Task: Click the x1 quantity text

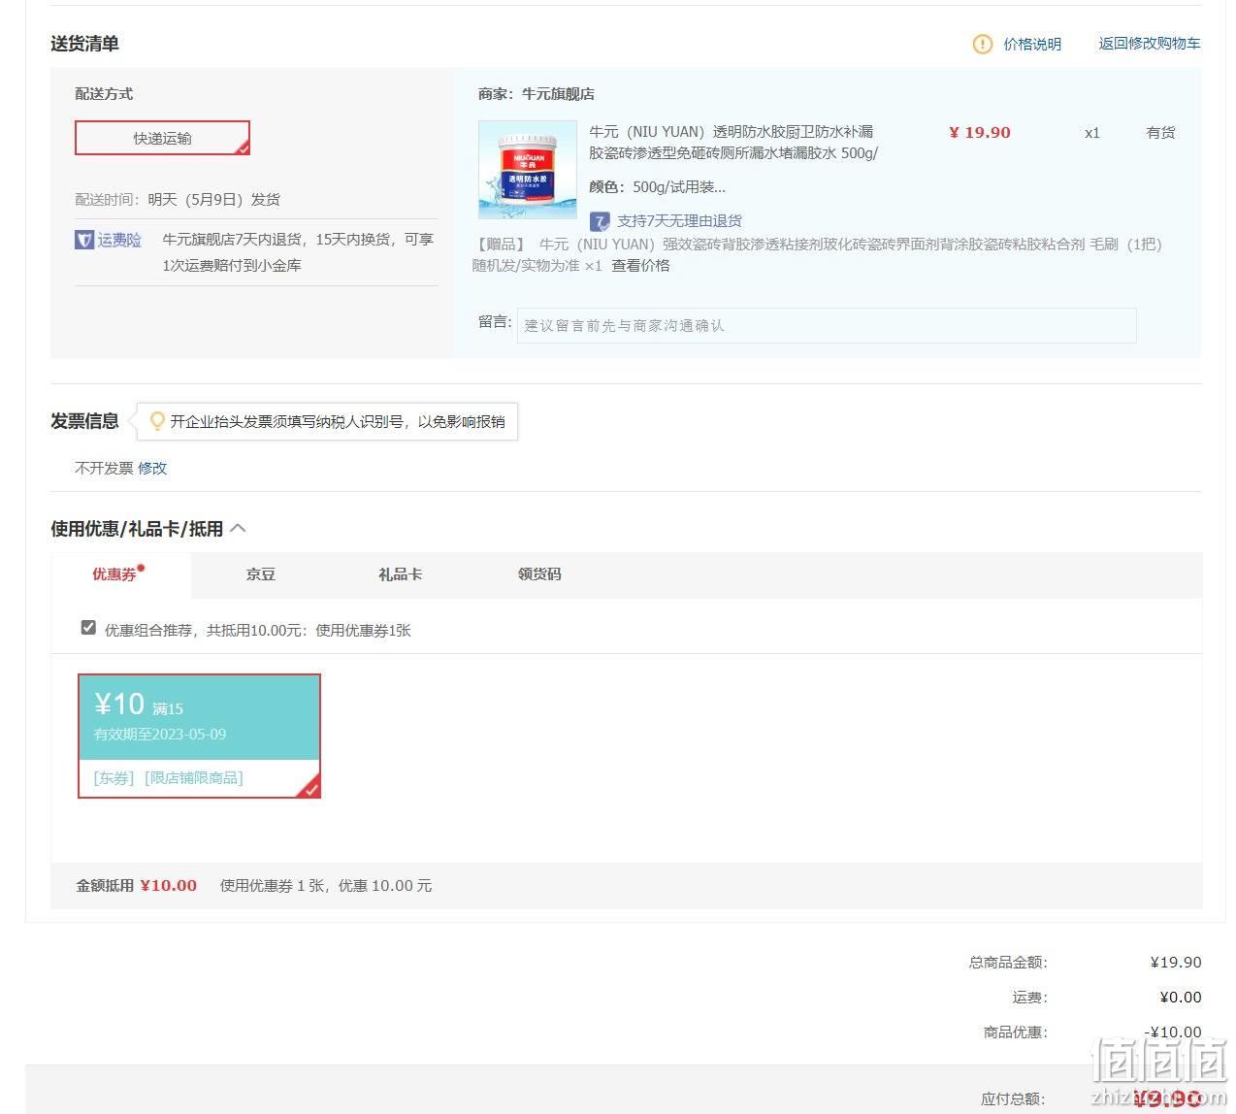Action: [1092, 133]
